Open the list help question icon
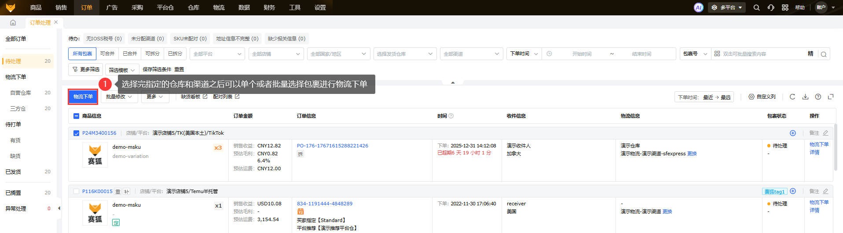 (818, 97)
